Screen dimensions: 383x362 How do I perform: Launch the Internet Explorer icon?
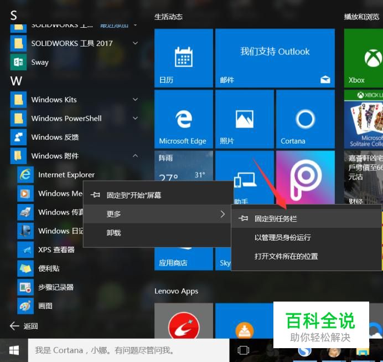point(25,175)
